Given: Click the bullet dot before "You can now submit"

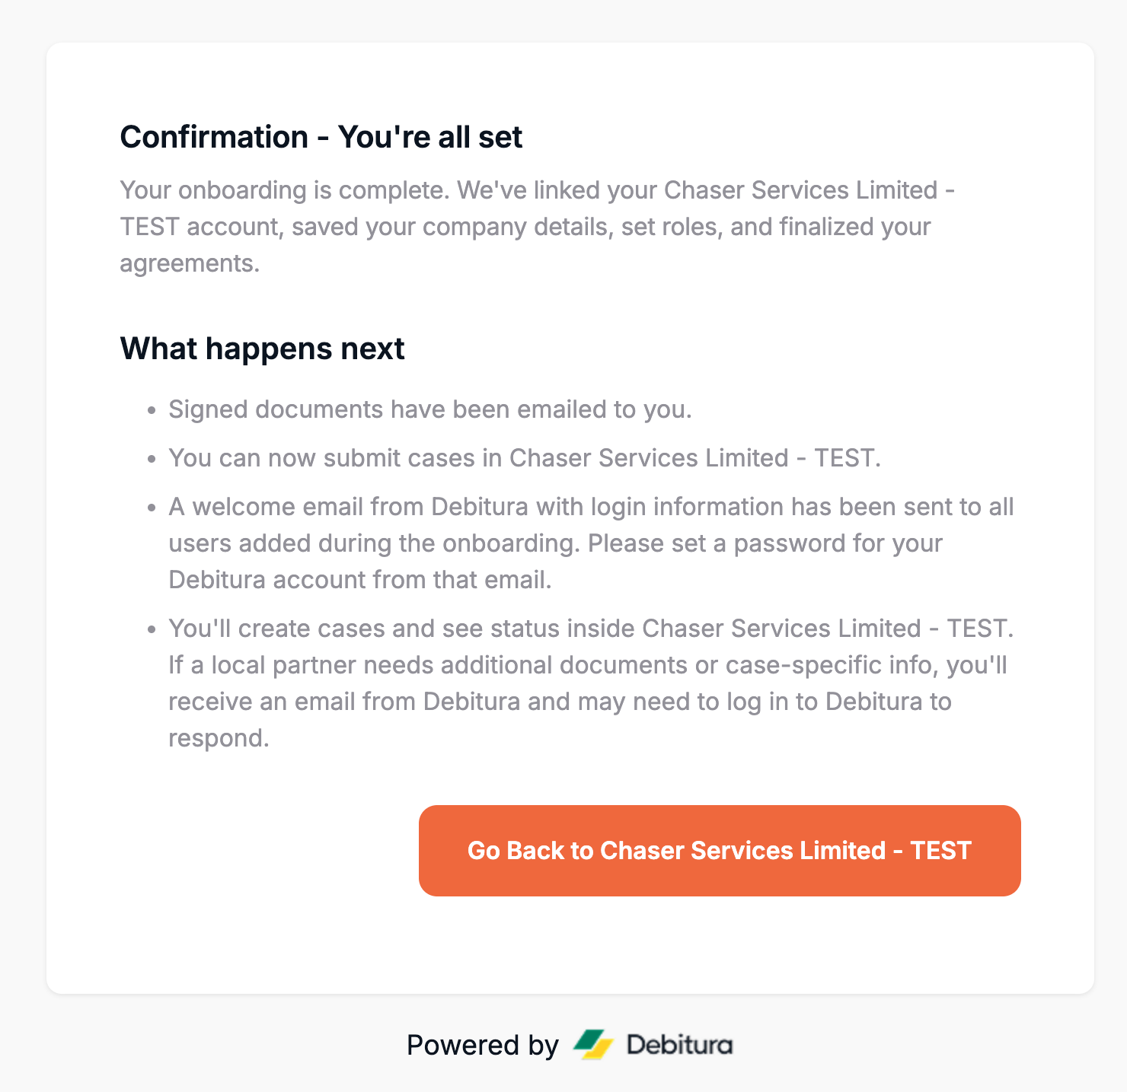Looking at the screenshot, I should tap(152, 460).
